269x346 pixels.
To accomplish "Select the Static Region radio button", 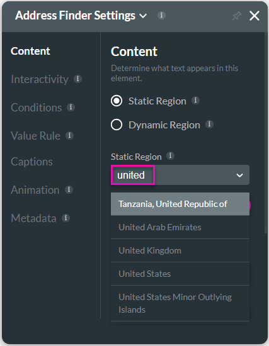I will (x=117, y=101).
